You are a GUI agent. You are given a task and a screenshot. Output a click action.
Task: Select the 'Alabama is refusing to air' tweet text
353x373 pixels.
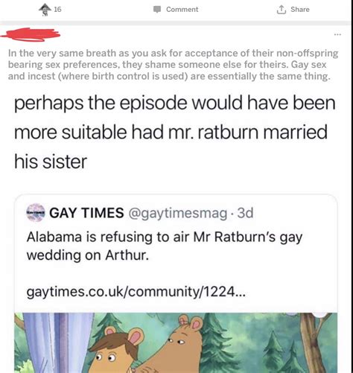(x=165, y=246)
